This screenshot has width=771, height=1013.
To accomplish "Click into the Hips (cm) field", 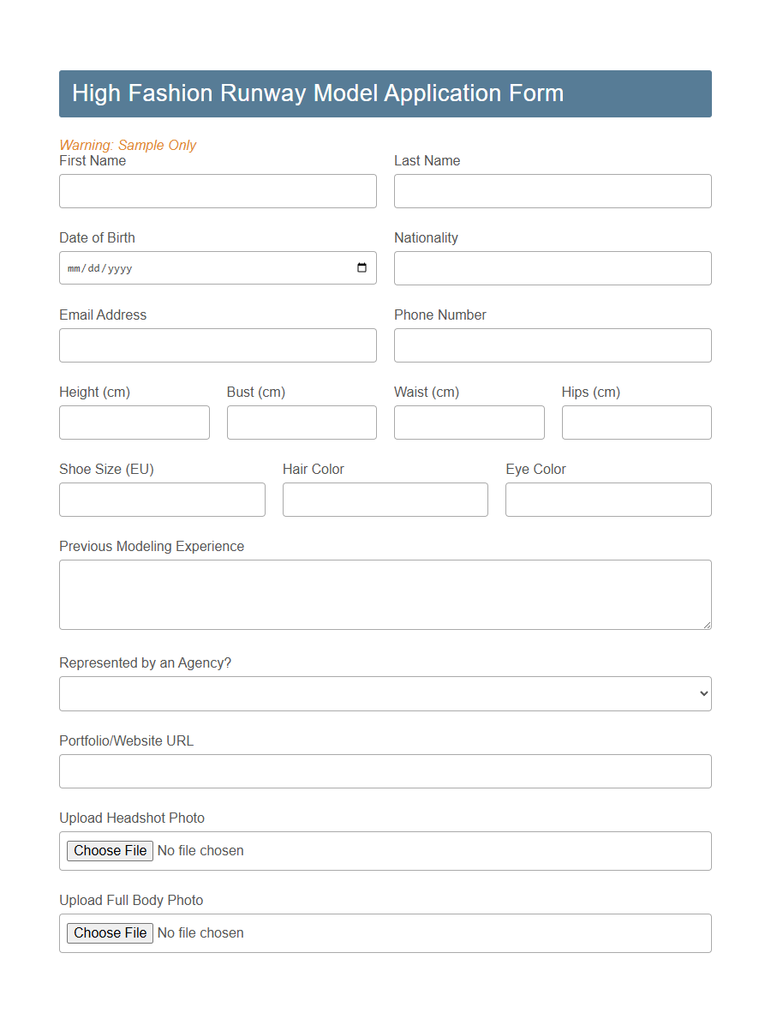I will click(637, 422).
